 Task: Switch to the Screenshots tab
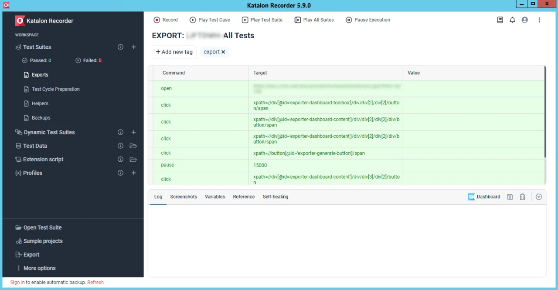click(x=184, y=197)
